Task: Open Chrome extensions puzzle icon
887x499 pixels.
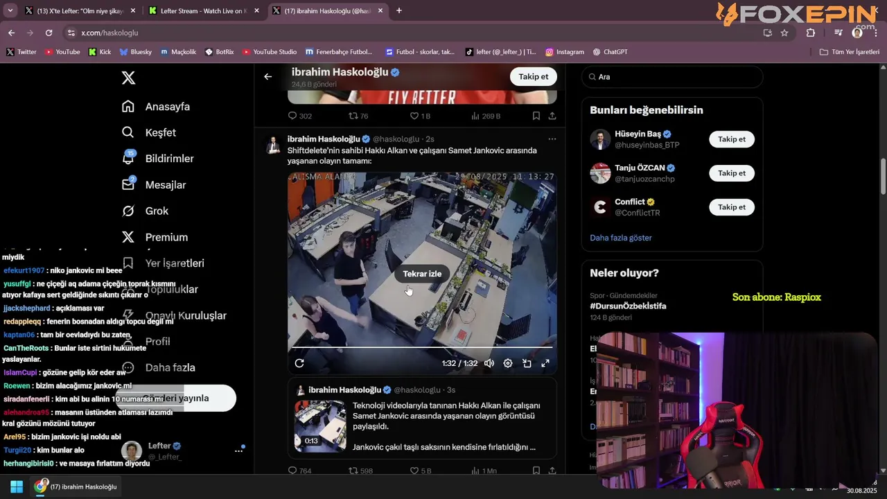Action: [811, 33]
